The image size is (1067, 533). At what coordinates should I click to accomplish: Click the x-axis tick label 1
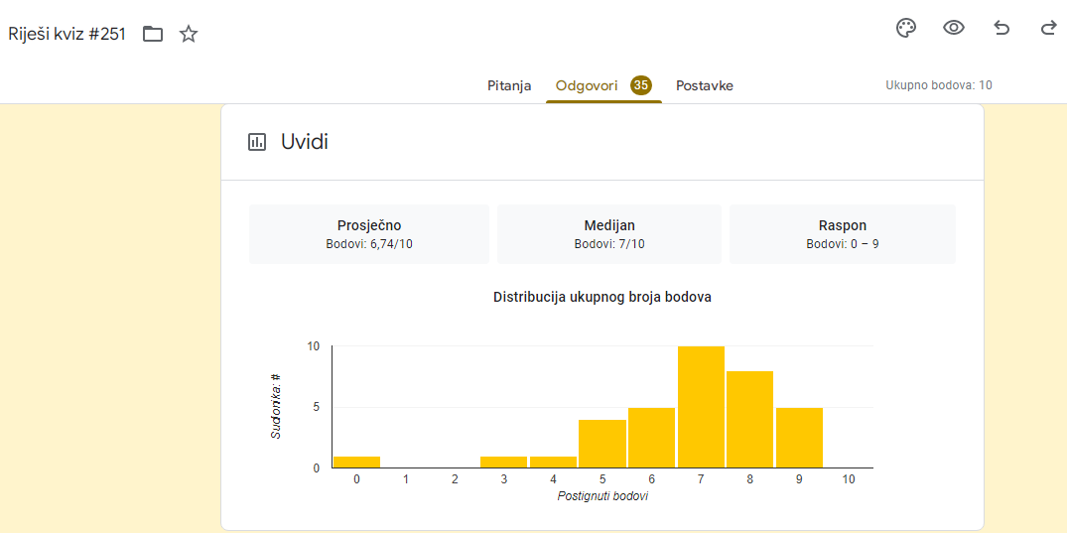tap(406, 479)
